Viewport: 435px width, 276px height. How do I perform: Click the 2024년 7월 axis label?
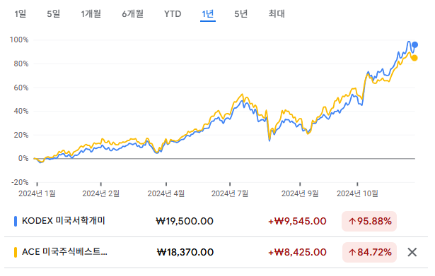[x=230, y=193]
